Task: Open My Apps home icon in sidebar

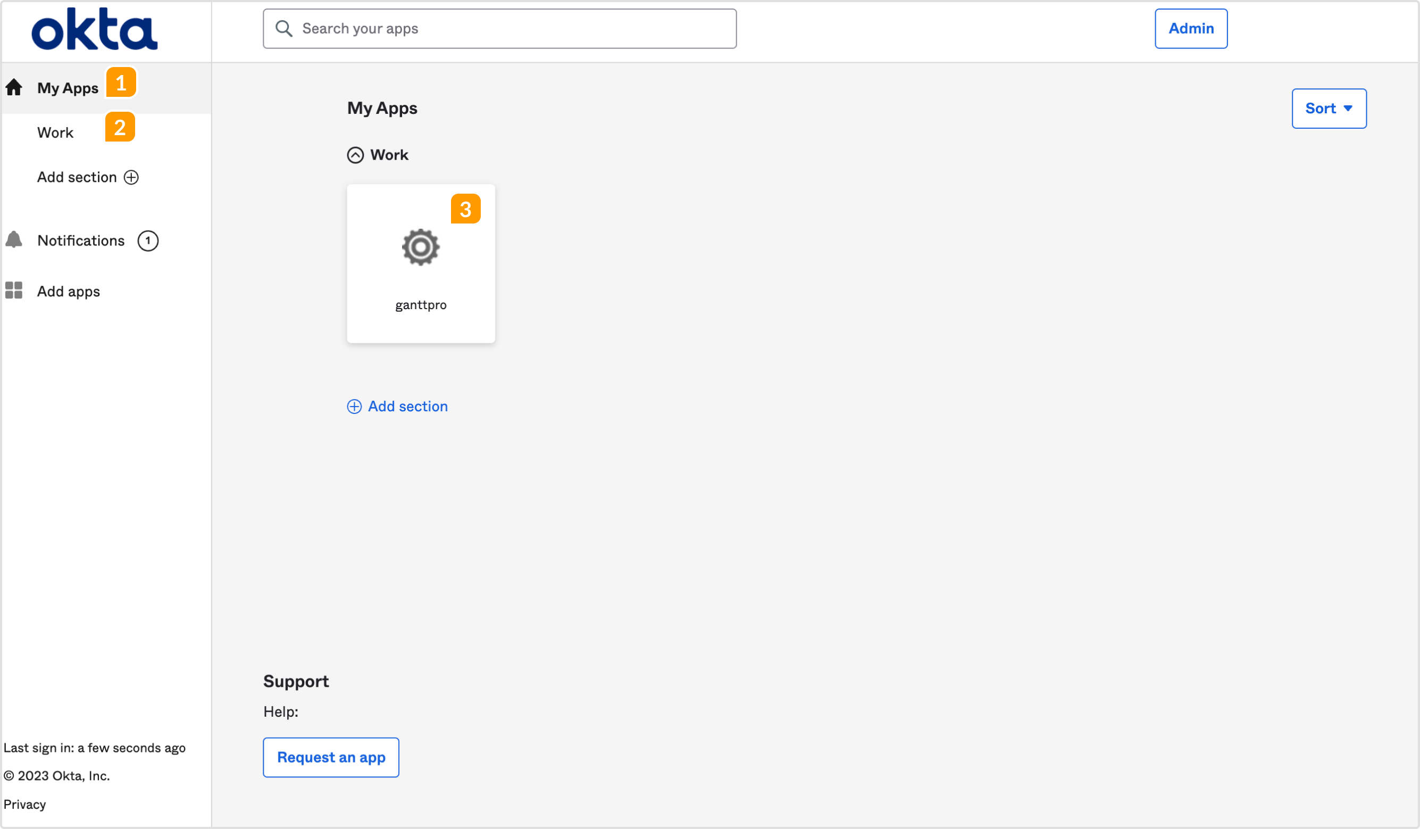Action: point(13,87)
